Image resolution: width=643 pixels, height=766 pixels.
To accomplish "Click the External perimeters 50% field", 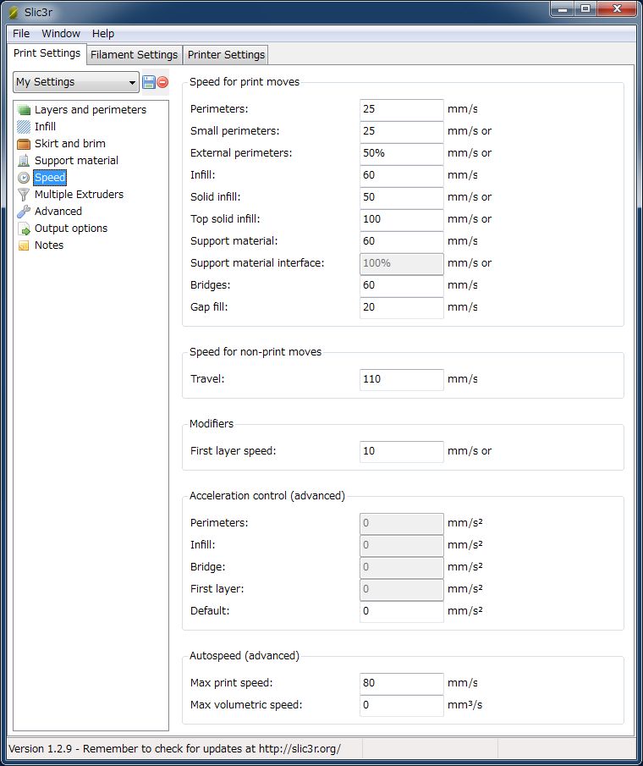I will [x=401, y=153].
